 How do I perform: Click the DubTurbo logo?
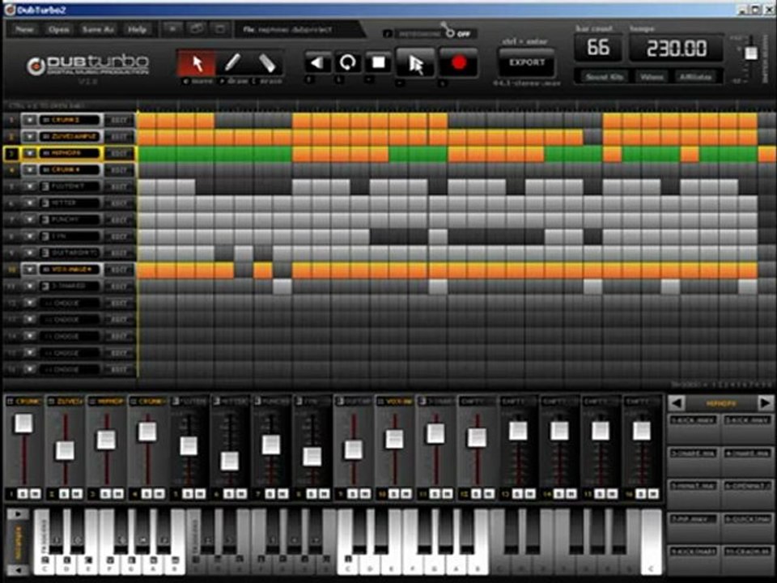point(87,65)
